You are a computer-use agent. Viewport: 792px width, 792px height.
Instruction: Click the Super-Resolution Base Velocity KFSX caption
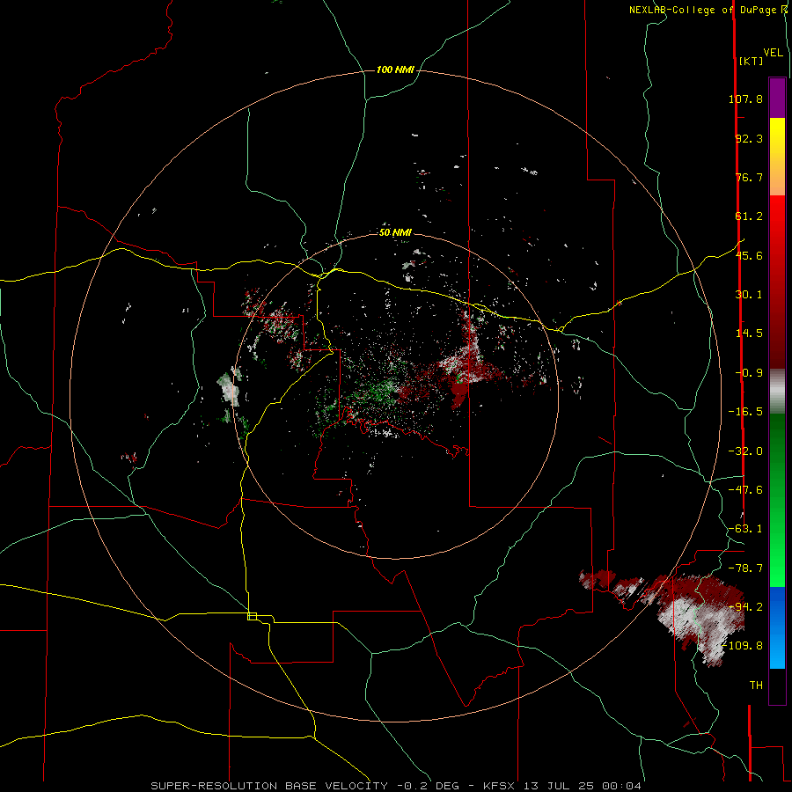pyautogui.click(x=396, y=786)
